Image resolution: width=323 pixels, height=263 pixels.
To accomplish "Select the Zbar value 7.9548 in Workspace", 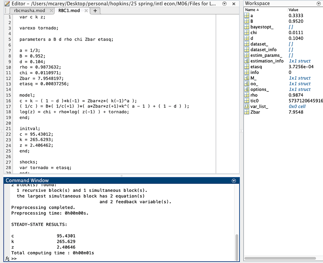I will coord(296,112).
